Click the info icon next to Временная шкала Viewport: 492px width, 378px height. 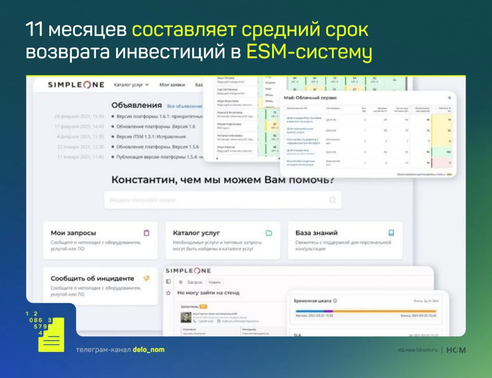click(x=335, y=301)
